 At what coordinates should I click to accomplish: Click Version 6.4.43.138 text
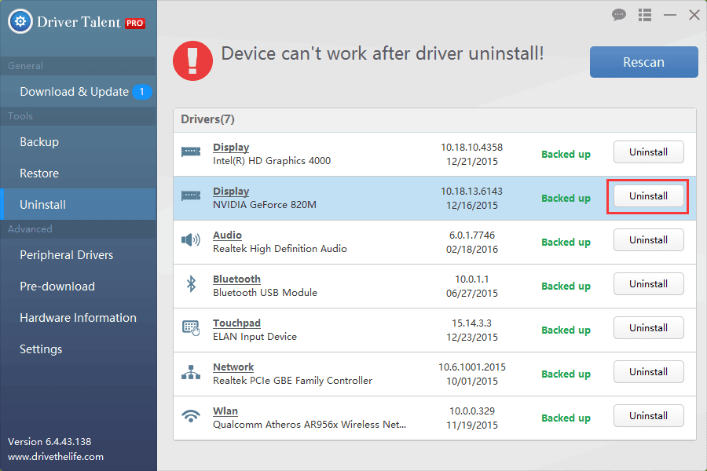point(49,442)
